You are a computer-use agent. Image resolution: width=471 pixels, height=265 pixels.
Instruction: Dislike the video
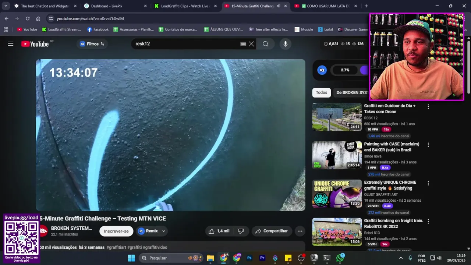tap(241, 231)
